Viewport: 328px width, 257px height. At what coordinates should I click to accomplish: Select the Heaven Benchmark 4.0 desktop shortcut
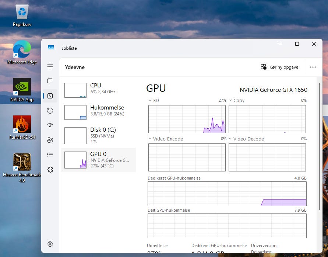point(22,167)
